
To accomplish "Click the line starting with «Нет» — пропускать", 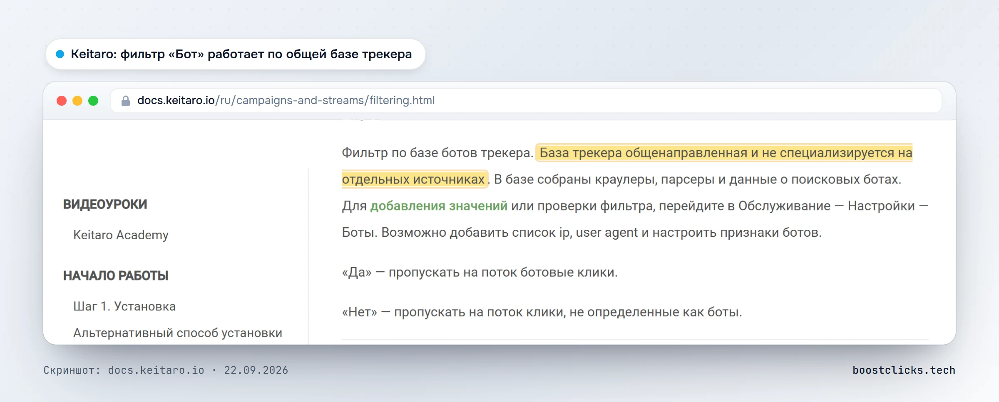I will [x=542, y=312].
